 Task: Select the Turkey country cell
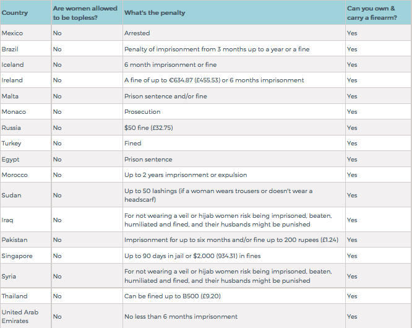12,144
